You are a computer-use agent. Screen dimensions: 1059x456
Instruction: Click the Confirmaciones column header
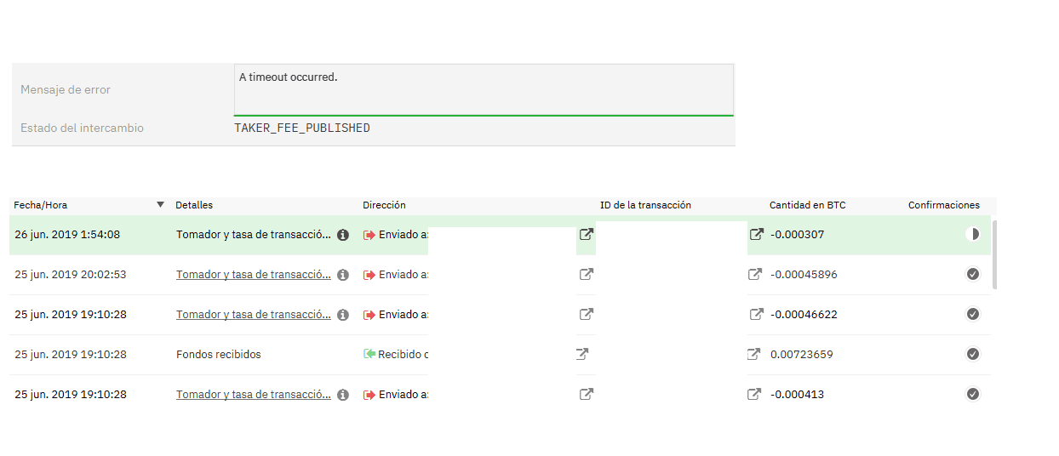point(944,205)
